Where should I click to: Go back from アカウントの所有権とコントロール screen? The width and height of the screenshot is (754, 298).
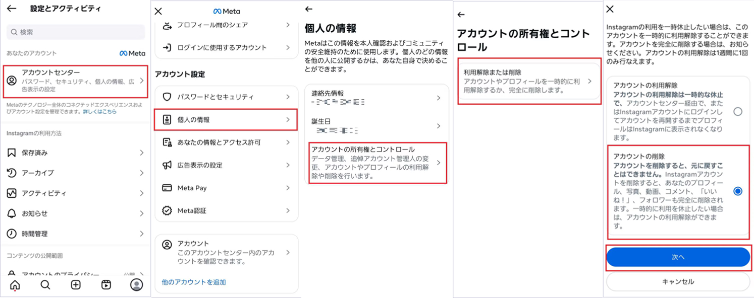click(461, 15)
